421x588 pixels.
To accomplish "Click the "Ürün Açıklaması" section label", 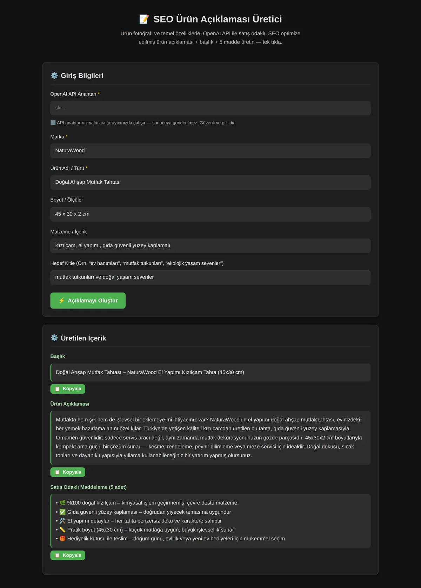I will (x=70, y=404).
